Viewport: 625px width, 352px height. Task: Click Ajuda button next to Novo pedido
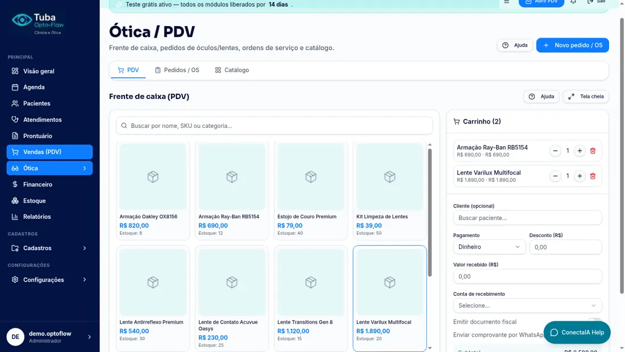tap(515, 45)
